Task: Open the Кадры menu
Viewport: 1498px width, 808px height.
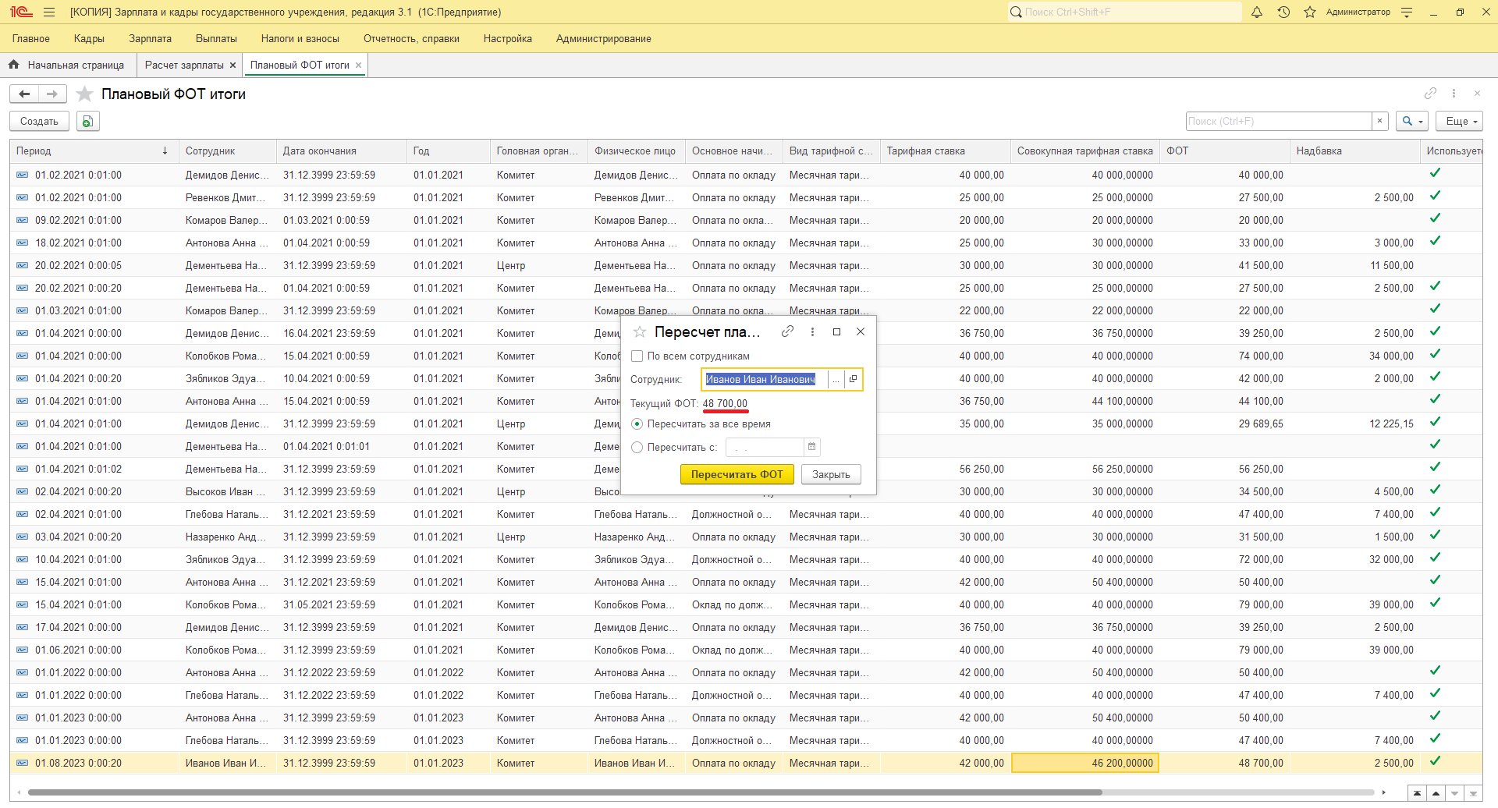Action: 89,38
